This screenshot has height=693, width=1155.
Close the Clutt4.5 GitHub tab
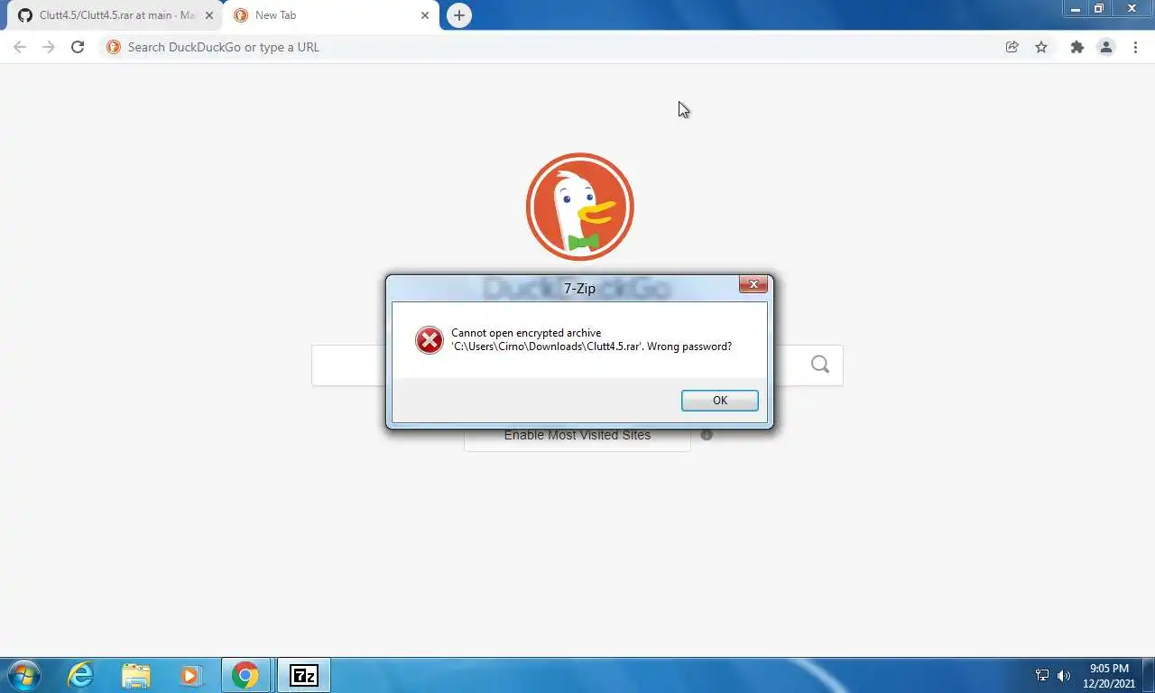click(209, 15)
